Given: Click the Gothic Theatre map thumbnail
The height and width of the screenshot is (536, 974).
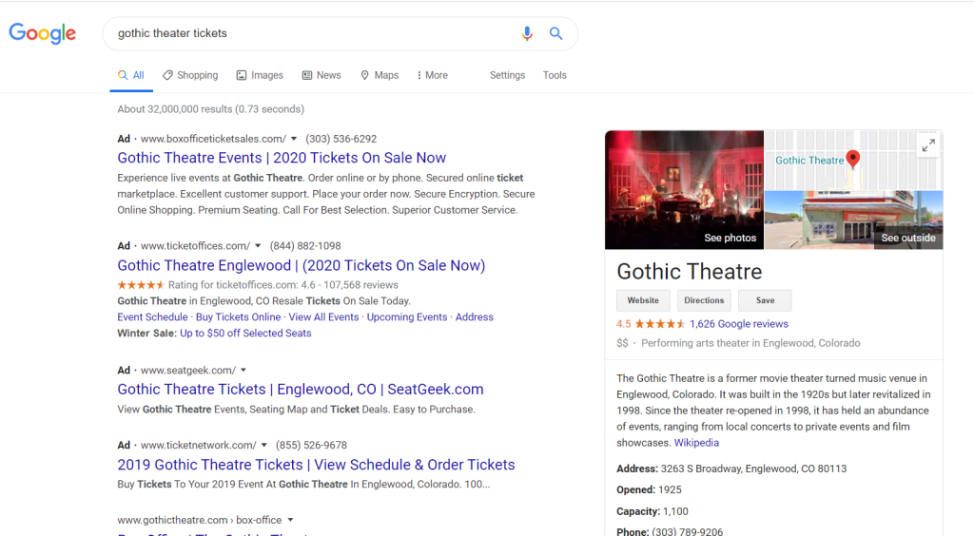Looking at the screenshot, I should click(853, 160).
